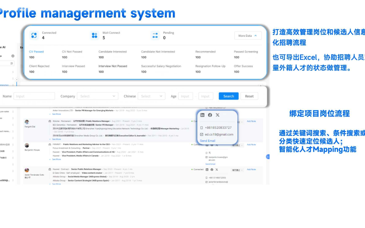
Task: Click the Wait Connect stat icon
Action: click(x=94, y=35)
